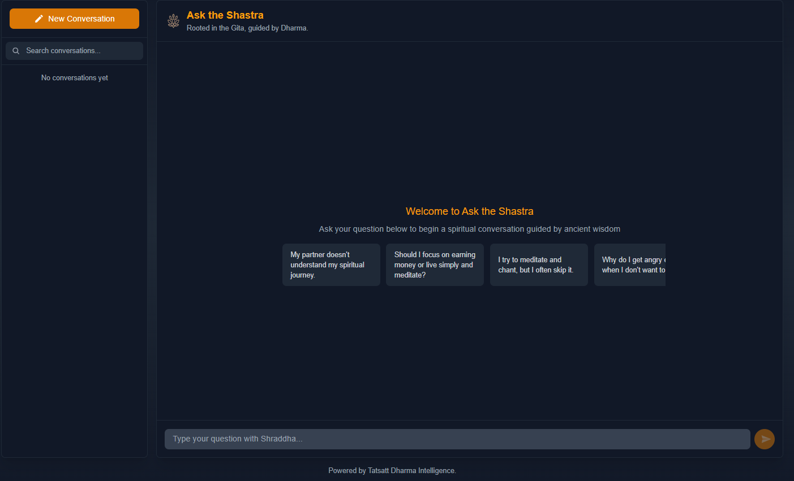Click the lotus logo beside Ask the Shastra

(x=174, y=21)
